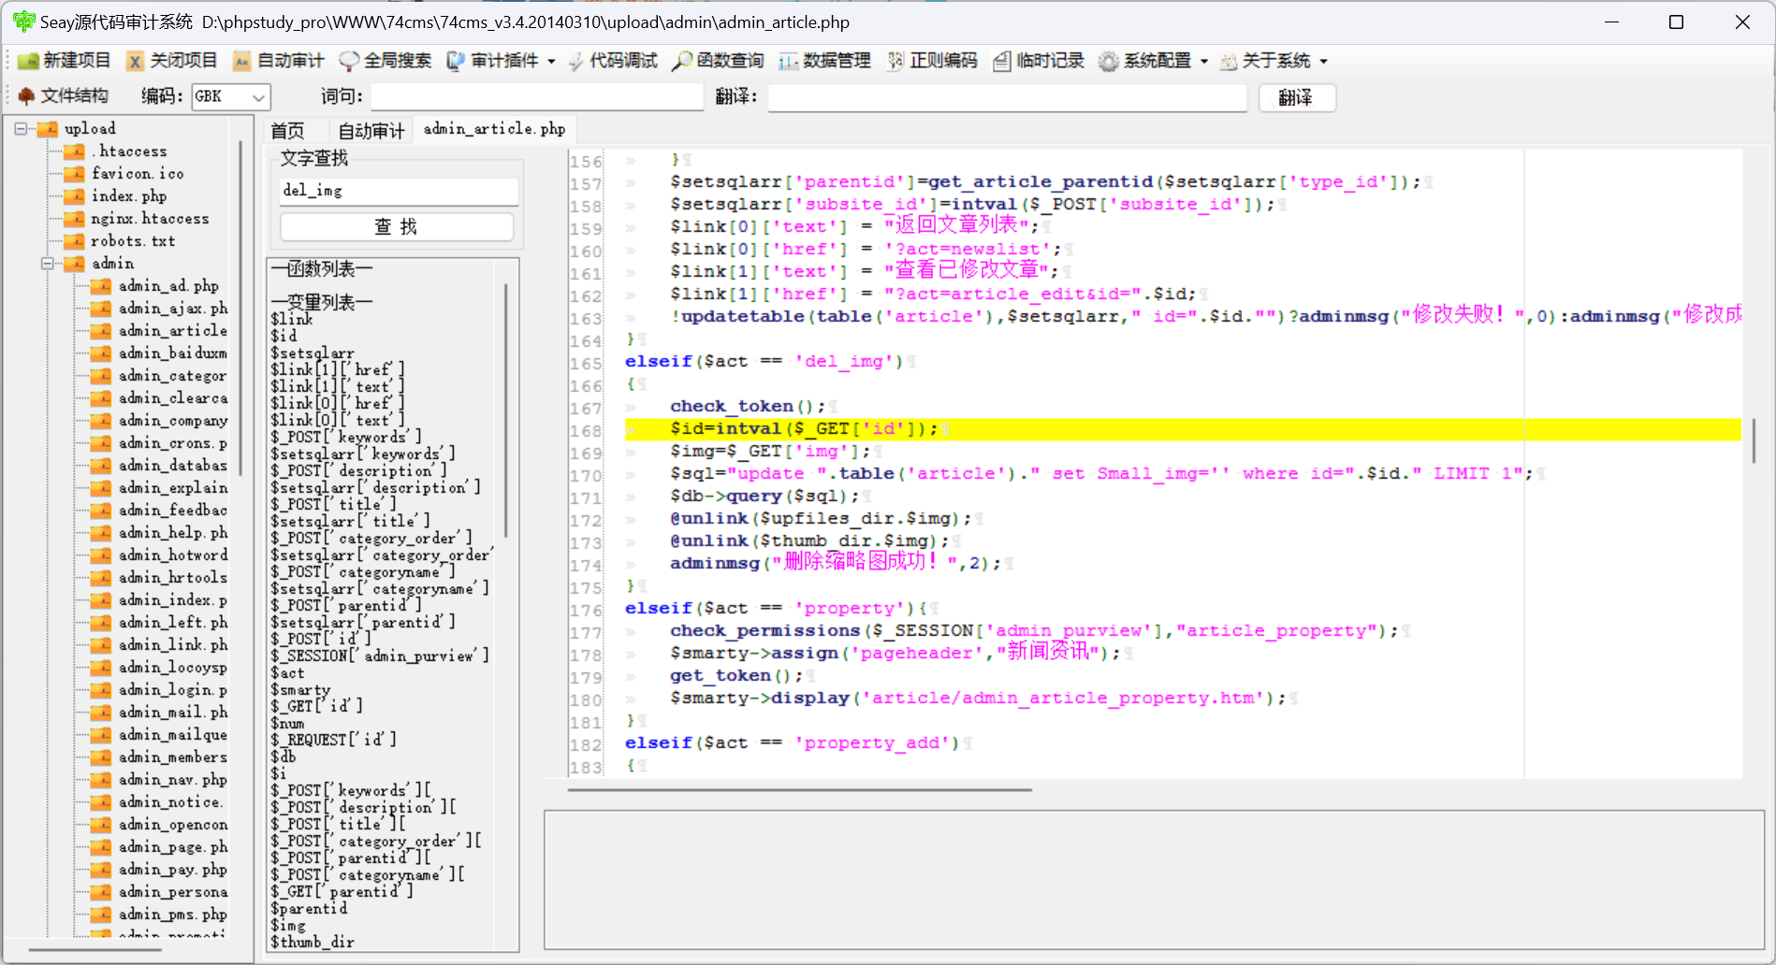Open 正则编码 regex encoding tool
1776x965 pixels.
coord(932,61)
